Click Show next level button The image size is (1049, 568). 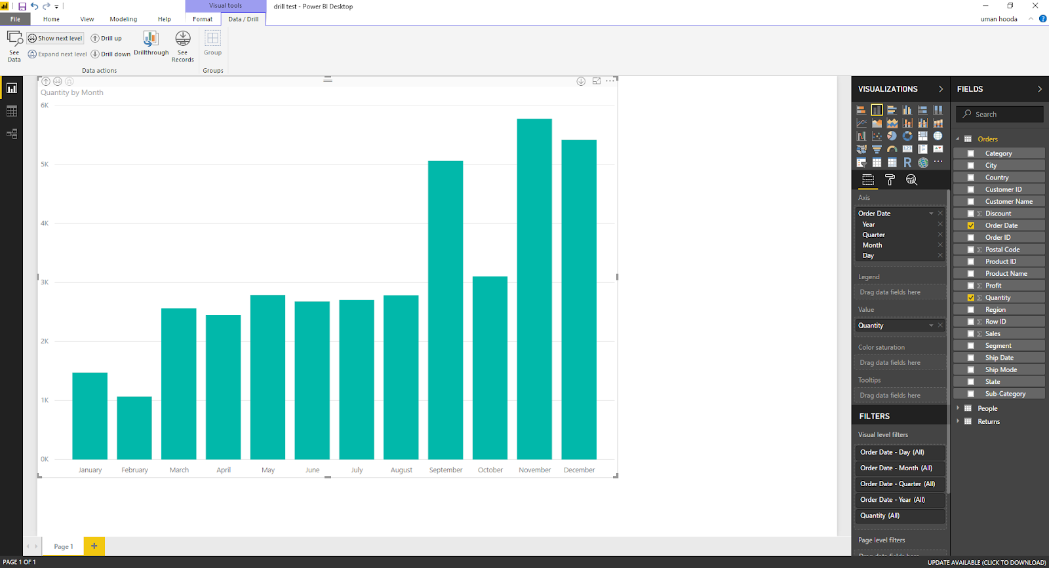55,39
